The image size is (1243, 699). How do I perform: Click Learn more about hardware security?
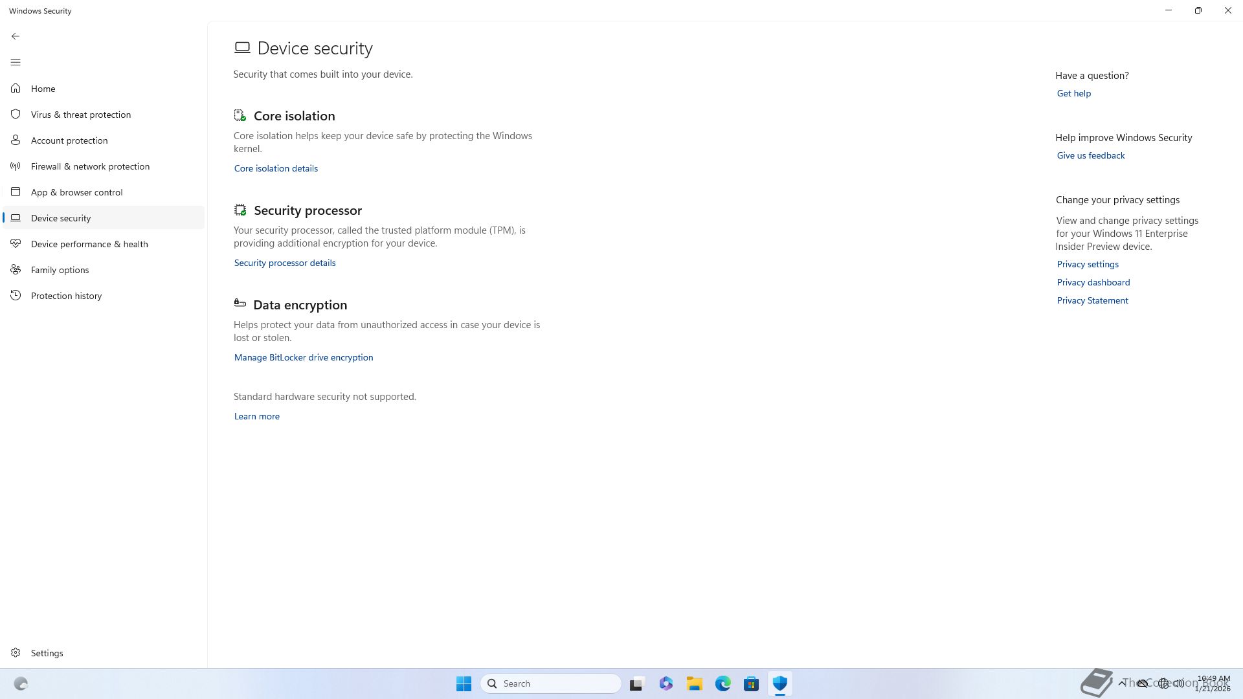tap(257, 416)
